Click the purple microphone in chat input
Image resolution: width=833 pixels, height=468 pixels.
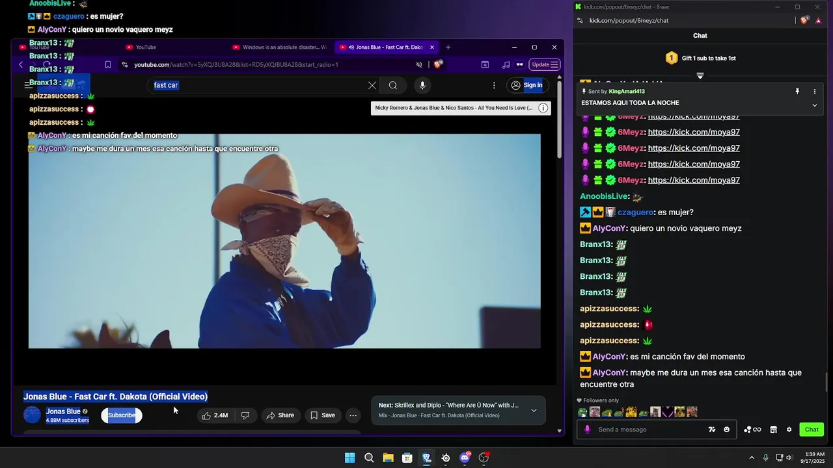588,430
